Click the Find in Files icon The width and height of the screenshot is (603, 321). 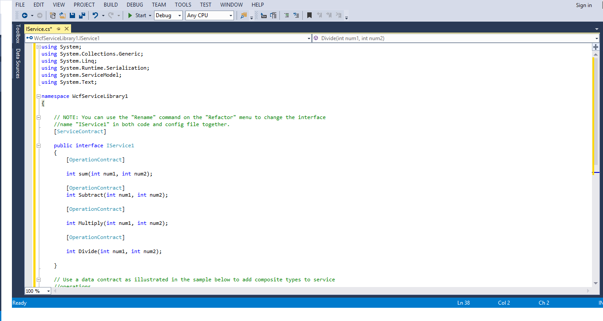[244, 15]
